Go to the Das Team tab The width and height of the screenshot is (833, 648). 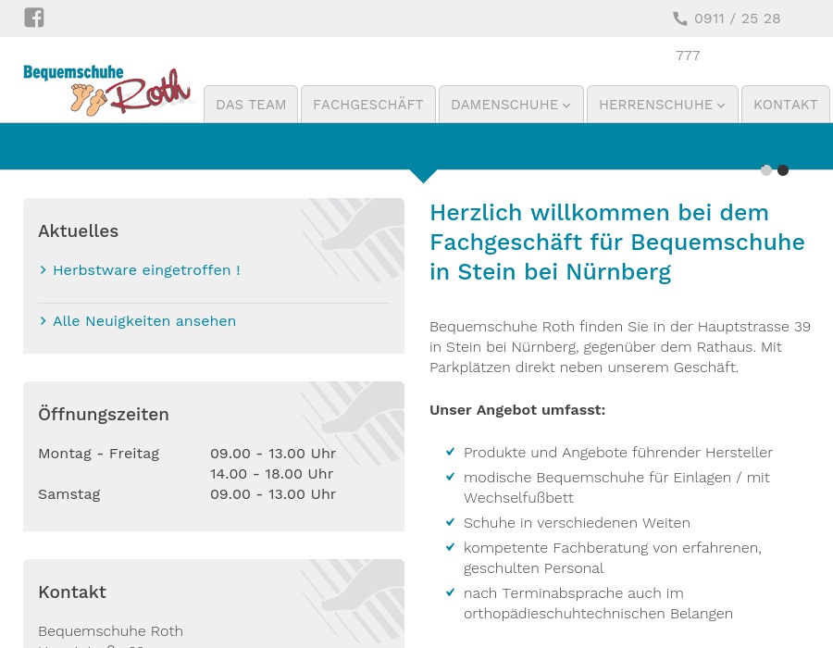point(251,105)
